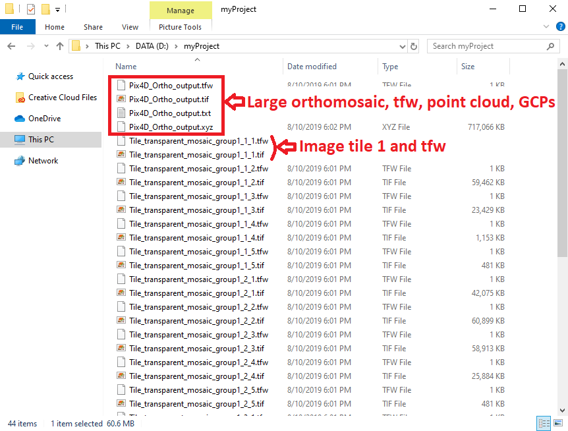Click the Properties quick access toolbar icon
The image size is (568, 431).
31,9
